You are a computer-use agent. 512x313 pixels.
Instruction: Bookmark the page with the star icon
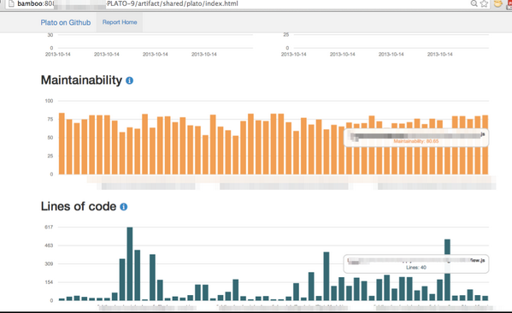[x=485, y=3]
